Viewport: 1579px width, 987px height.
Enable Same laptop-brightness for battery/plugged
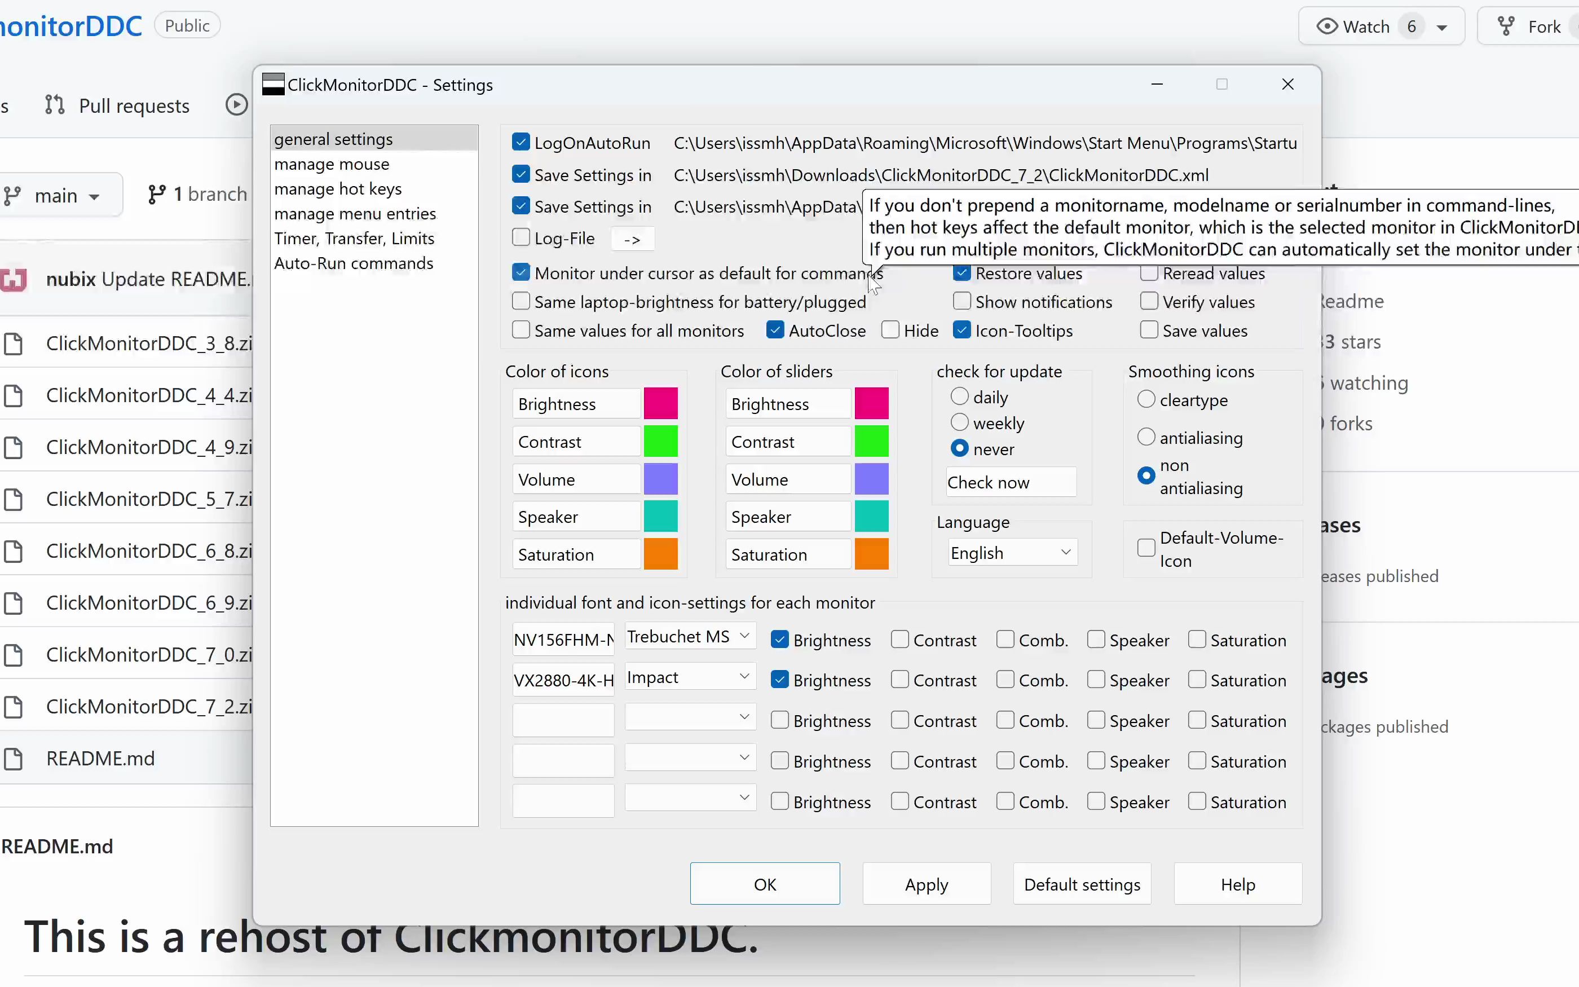(521, 301)
